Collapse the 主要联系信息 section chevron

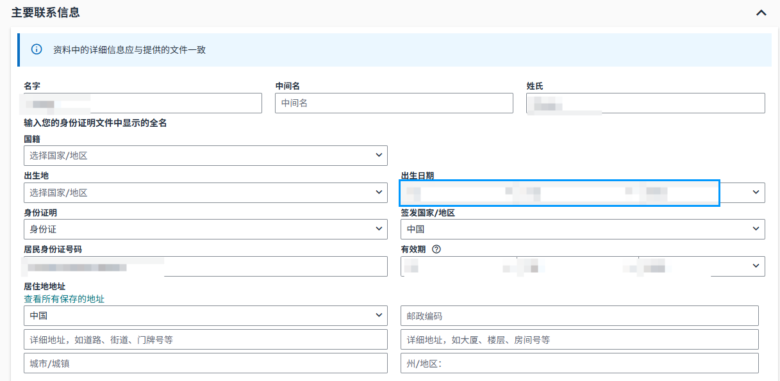click(x=761, y=13)
